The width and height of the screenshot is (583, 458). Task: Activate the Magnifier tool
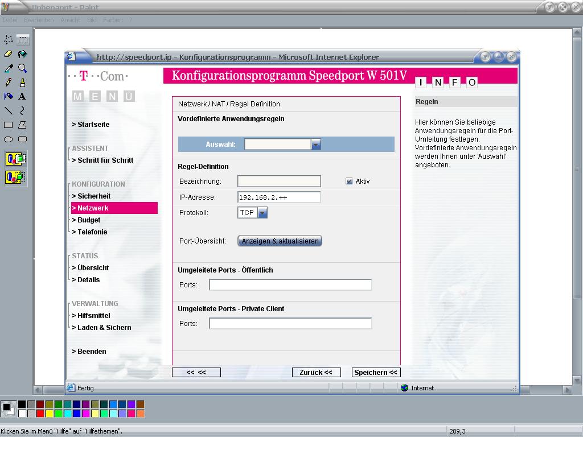pyautogui.click(x=22, y=68)
